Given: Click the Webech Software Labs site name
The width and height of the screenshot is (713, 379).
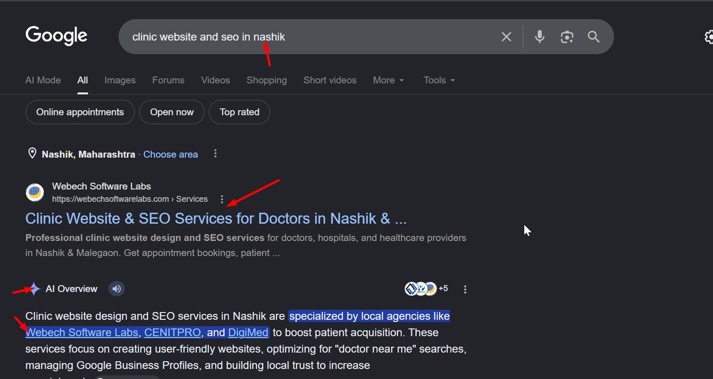Looking at the screenshot, I should [102, 186].
